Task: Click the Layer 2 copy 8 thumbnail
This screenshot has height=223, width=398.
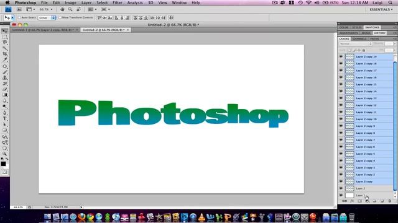Action: click(x=349, y=133)
